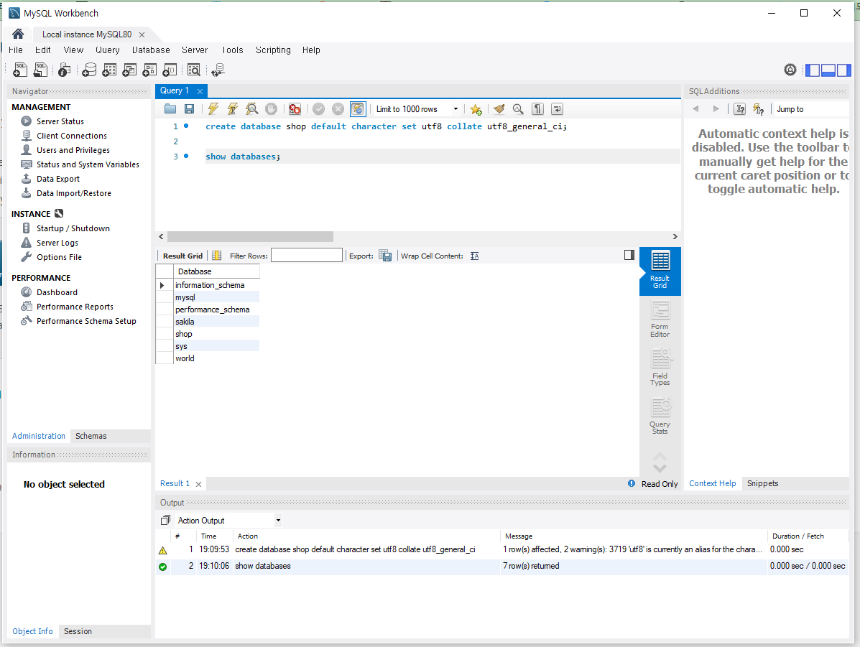Reconnect to the DBMS
This screenshot has height=647, width=860.
point(218,70)
